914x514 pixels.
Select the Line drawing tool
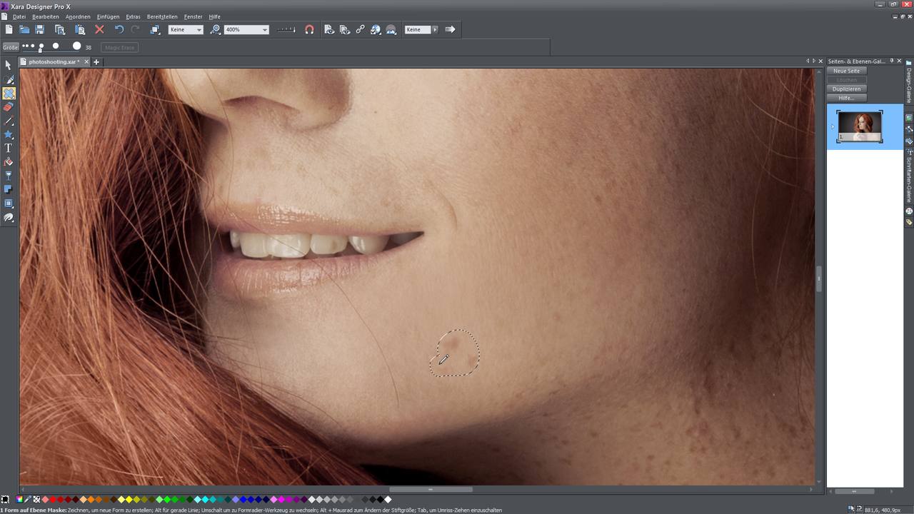(9, 121)
